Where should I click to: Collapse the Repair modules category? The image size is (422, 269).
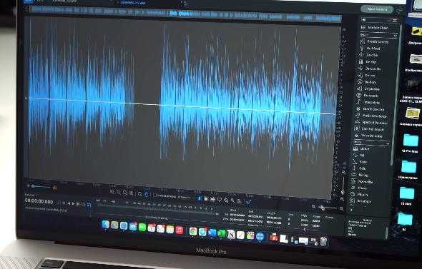pyautogui.click(x=395, y=36)
